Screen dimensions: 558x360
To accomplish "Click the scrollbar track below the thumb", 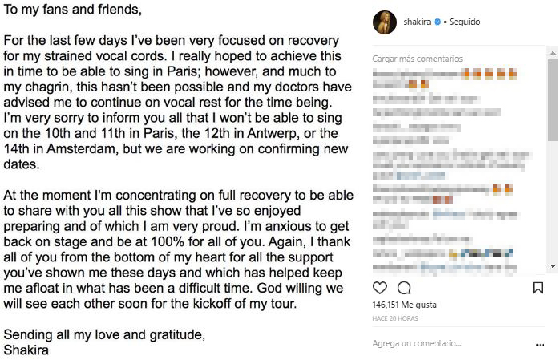I will pyautogui.click(x=552, y=208).
